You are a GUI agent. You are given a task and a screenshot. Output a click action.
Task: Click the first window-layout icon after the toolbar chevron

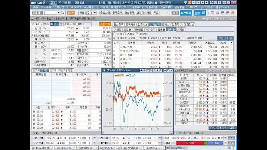coord(212,13)
